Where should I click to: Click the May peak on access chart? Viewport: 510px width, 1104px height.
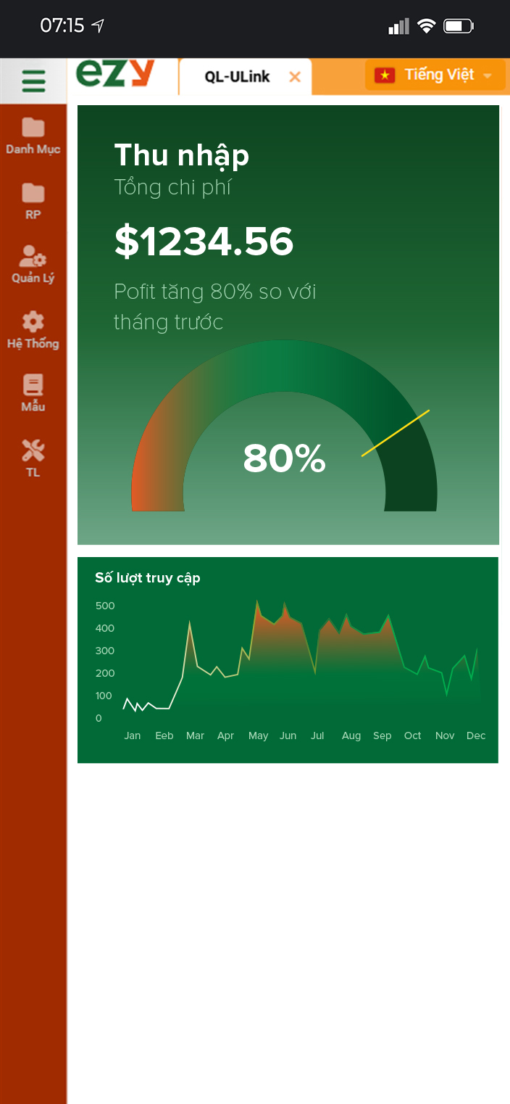(257, 602)
